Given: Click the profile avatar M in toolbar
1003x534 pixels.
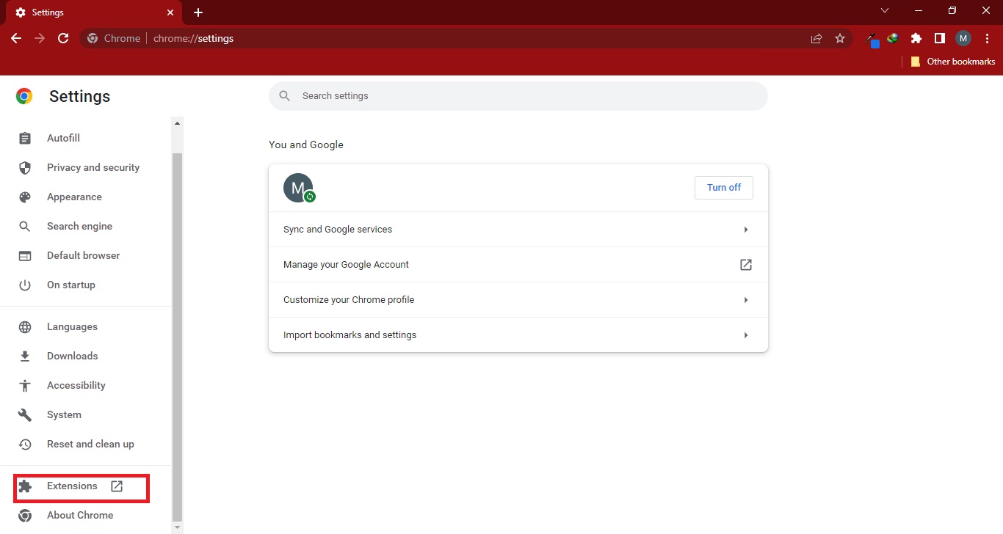Looking at the screenshot, I should (963, 39).
